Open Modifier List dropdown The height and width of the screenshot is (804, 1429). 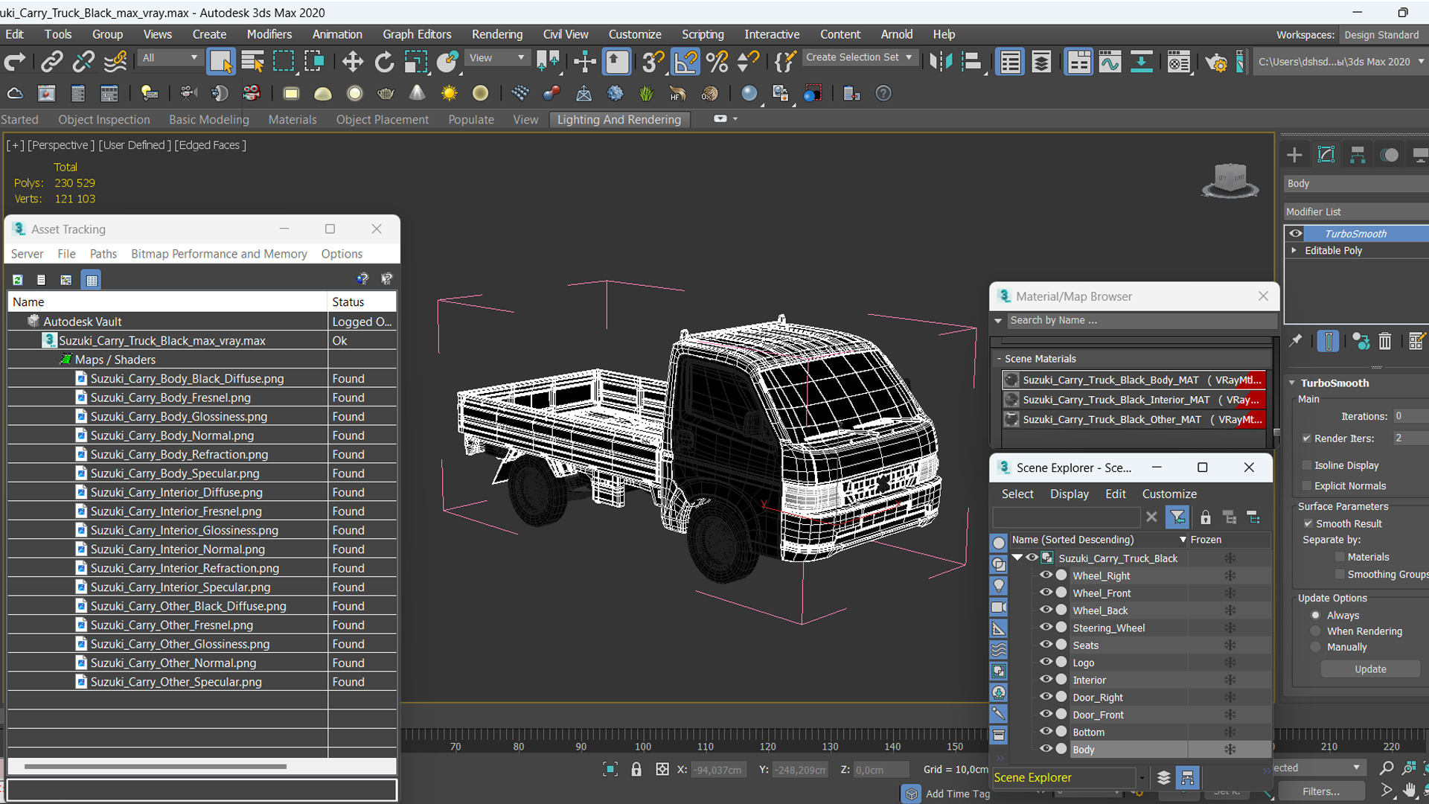pyautogui.click(x=1356, y=212)
